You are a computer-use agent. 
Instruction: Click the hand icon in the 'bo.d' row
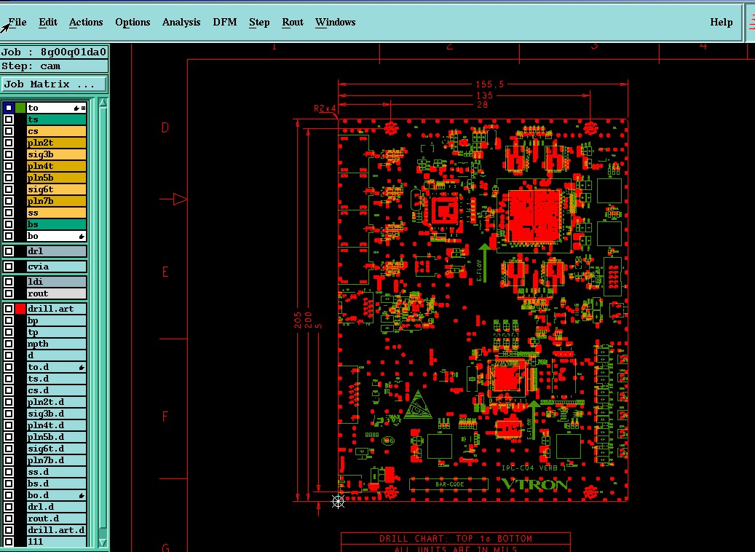[82, 495]
